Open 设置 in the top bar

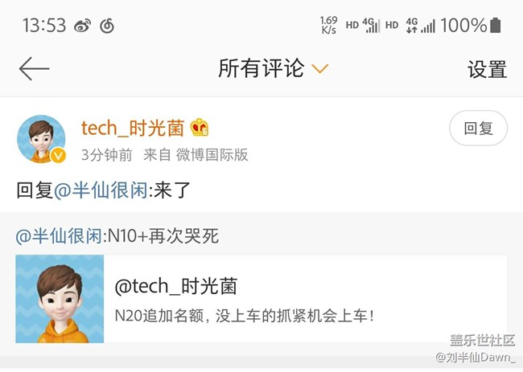487,70
